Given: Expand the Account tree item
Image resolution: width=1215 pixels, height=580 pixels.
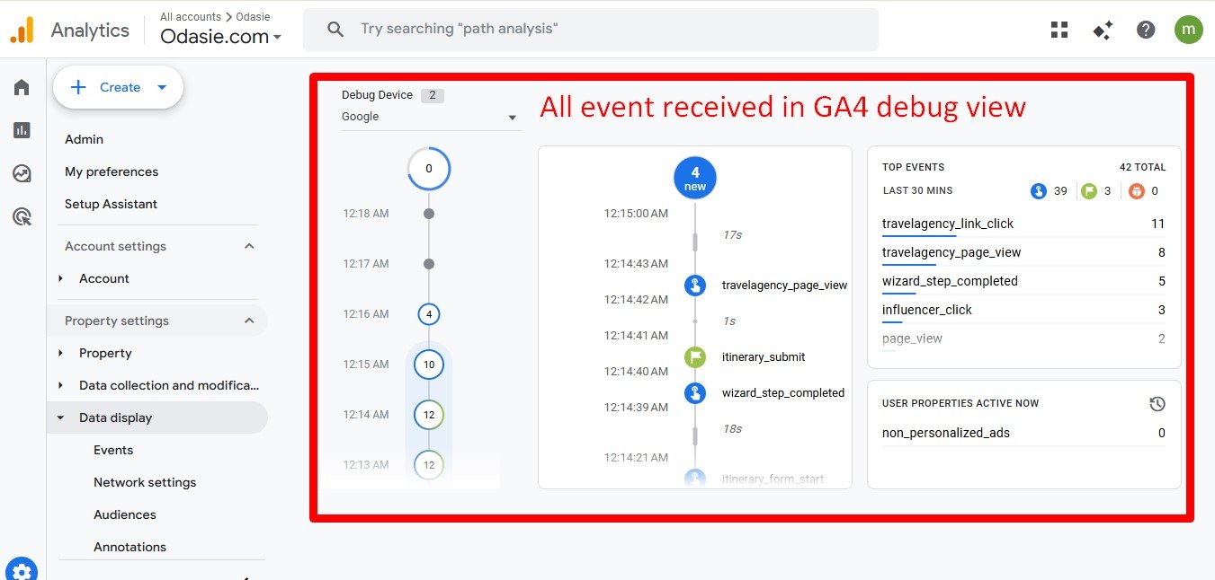Looking at the screenshot, I should coord(61,278).
